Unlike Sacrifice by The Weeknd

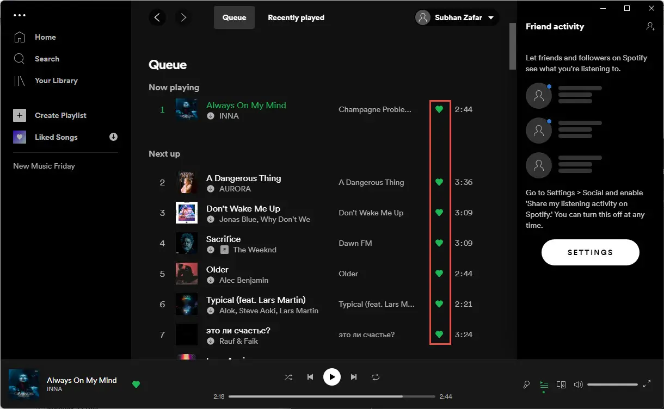439,243
